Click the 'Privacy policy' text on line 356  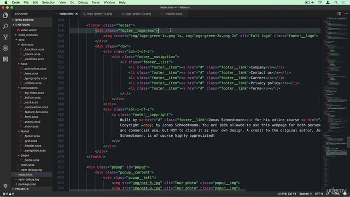(x=265, y=83)
